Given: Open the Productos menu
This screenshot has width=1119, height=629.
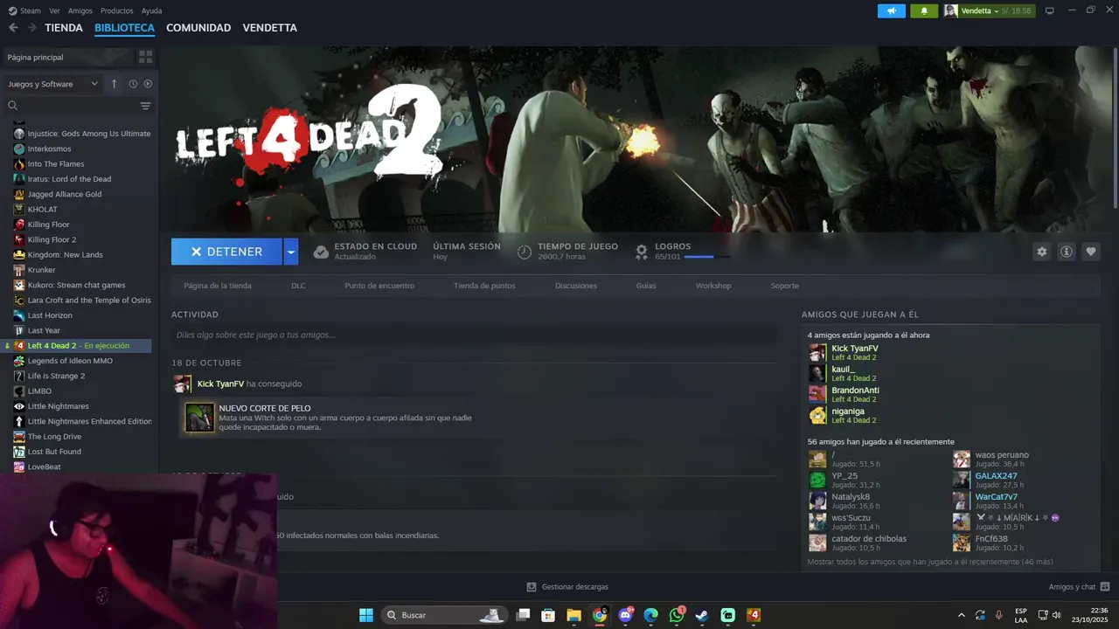Looking at the screenshot, I should (x=117, y=10).
